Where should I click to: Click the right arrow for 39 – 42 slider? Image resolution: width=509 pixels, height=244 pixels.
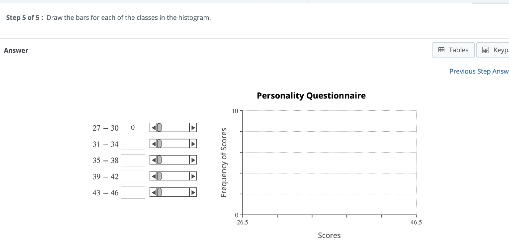click(193, 176)
